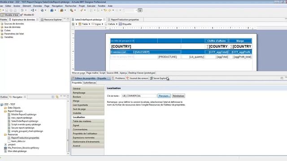Open the Données menu
Screen dimensions: 287x161
point(38,6)
